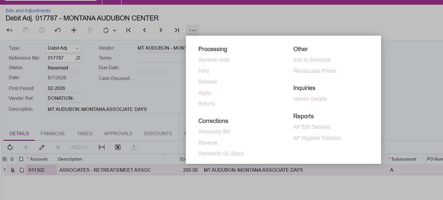Export the grid to Excel
443x200 pixels.
[x=118, y=147]
